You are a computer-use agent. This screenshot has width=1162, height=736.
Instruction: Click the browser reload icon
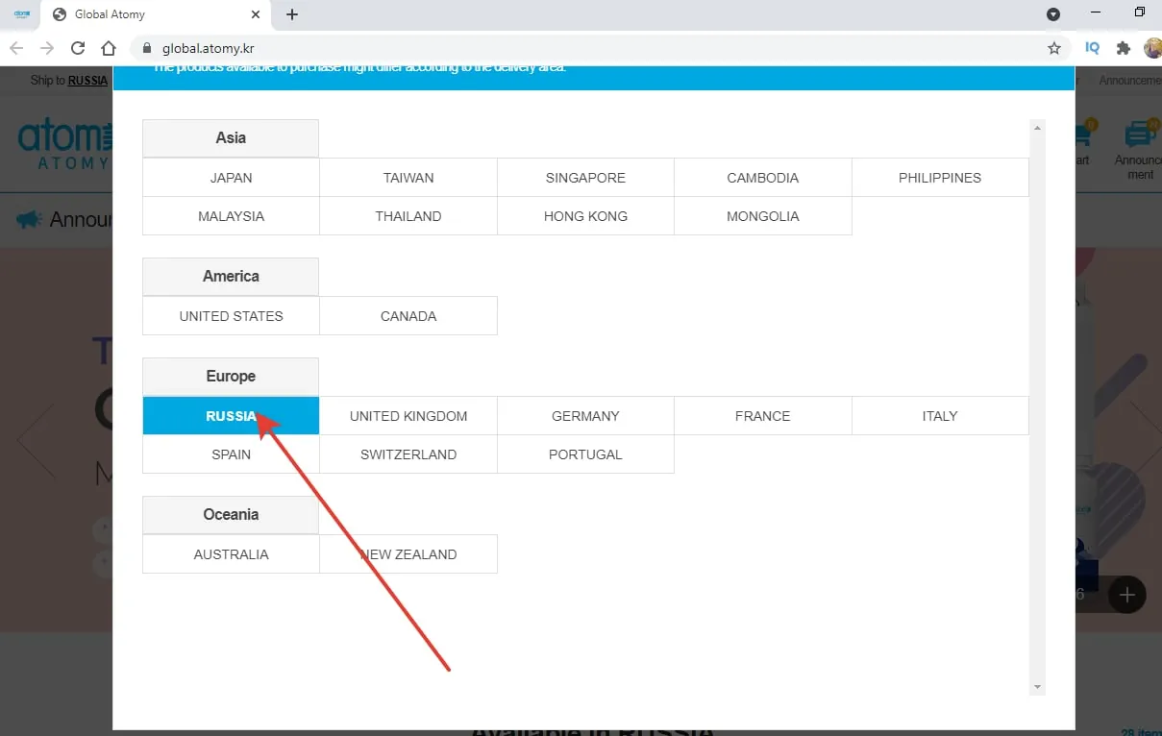tap(78, 48)
